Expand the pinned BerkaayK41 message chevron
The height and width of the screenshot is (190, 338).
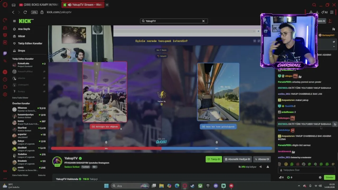pos(334,46)
